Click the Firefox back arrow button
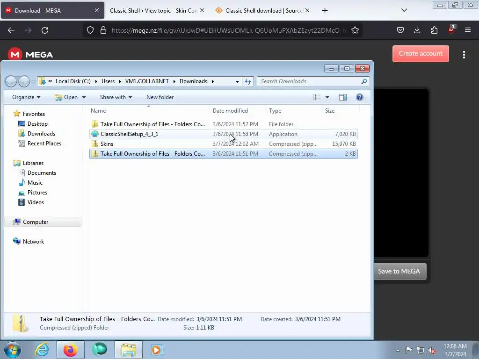Image resolution: width=479 pixels, height=359 pixels. point(11,30)
